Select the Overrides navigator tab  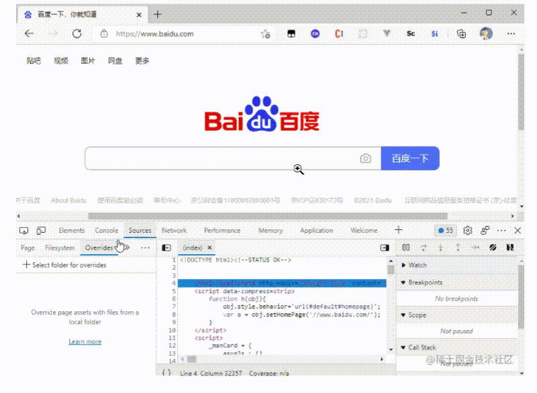[99, 247]
